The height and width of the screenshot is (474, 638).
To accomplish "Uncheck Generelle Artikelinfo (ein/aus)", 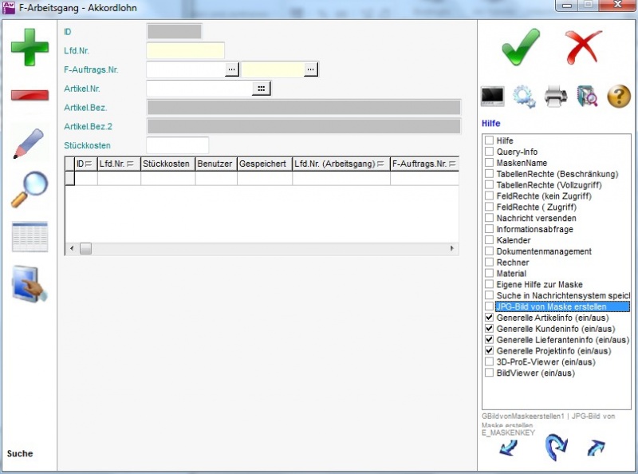I will point(489,318).
